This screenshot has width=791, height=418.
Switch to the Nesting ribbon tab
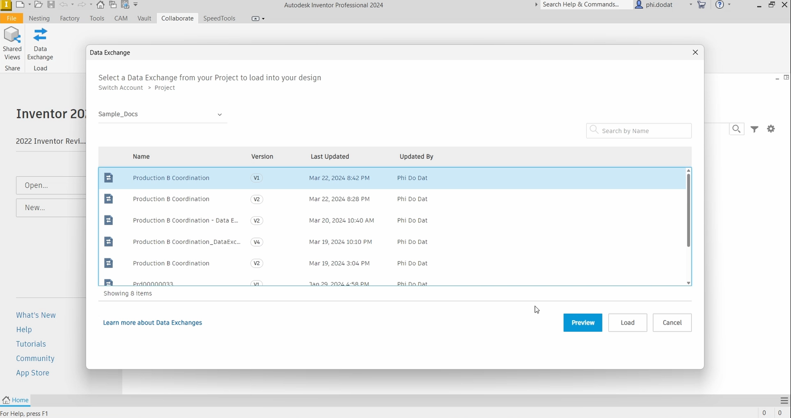click(39, 19)
